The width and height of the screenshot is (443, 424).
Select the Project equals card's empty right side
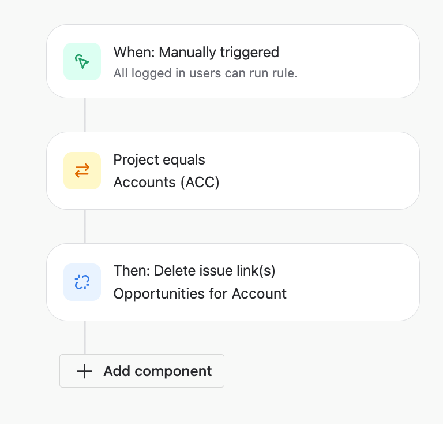(346, 170)
